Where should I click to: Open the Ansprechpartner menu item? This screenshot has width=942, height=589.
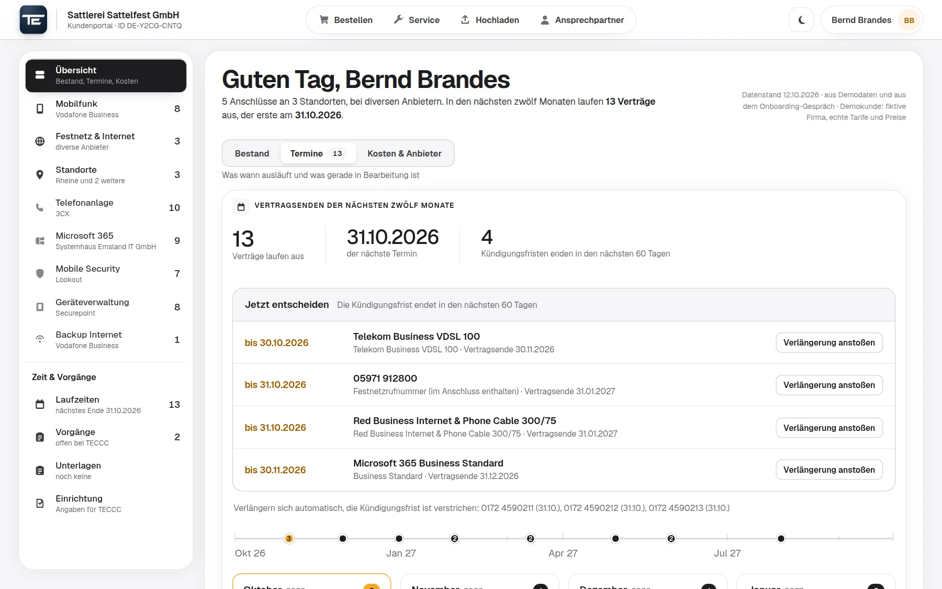pos(581,20)
